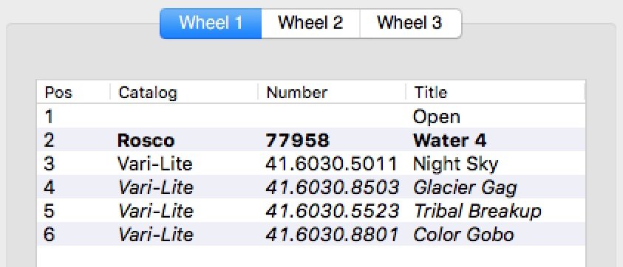Sort by the Pos column header
The width and height of the screenshot is (623, 267).
pyautogui.click(x=73, y=92)
